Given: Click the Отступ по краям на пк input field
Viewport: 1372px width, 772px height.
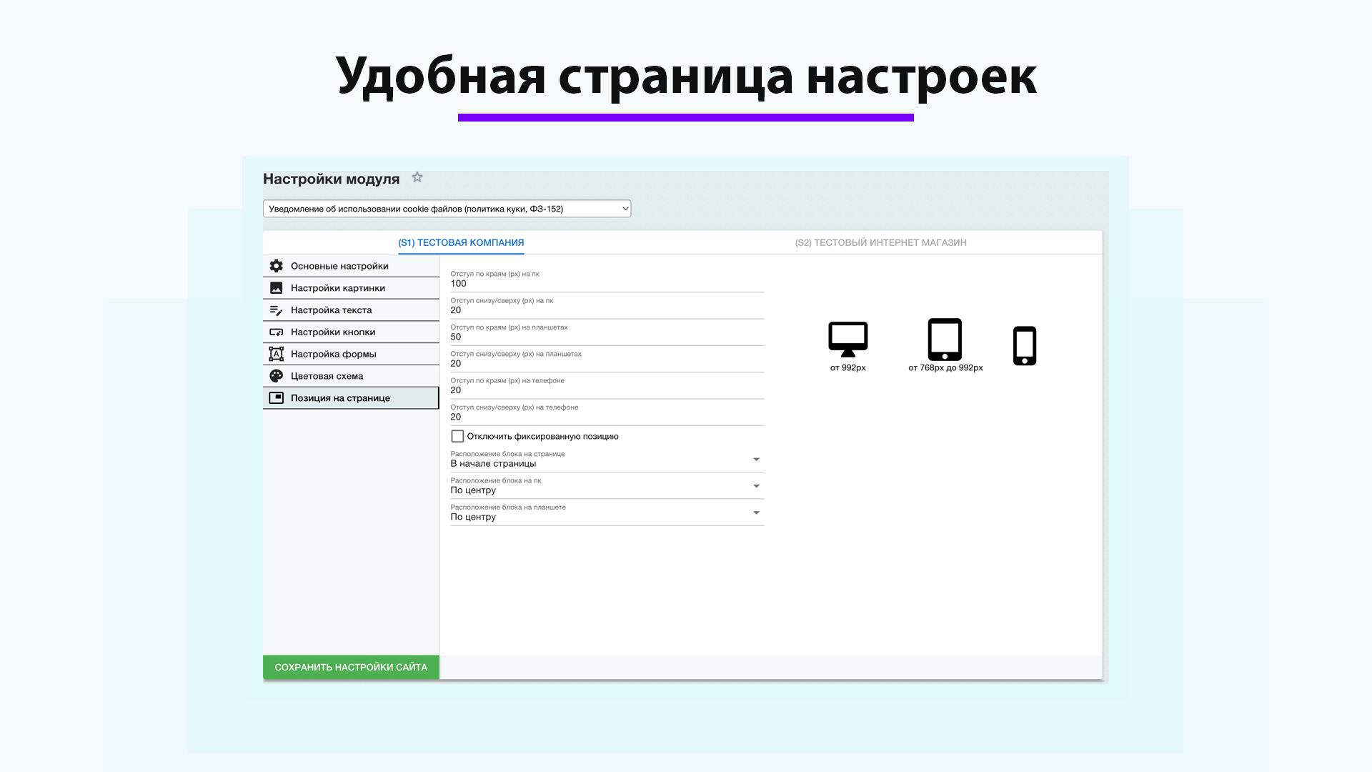Looking at the screenshot, I should tap(606, 283).
